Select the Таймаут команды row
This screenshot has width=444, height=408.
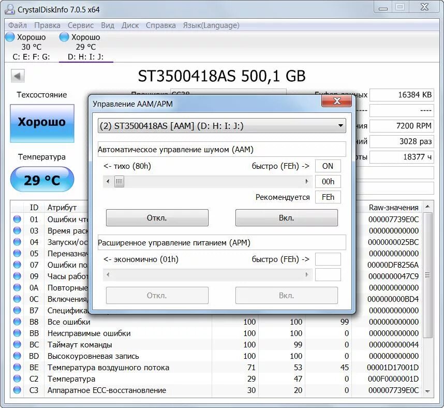coord(217,344)
